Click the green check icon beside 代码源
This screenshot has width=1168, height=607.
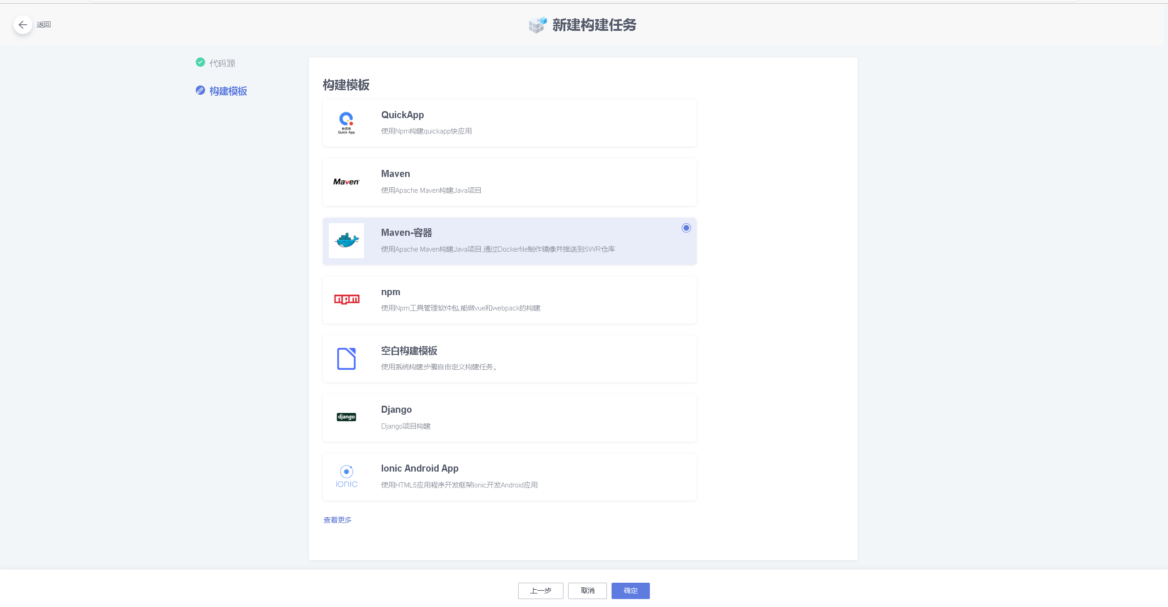[x=200, y=62]
